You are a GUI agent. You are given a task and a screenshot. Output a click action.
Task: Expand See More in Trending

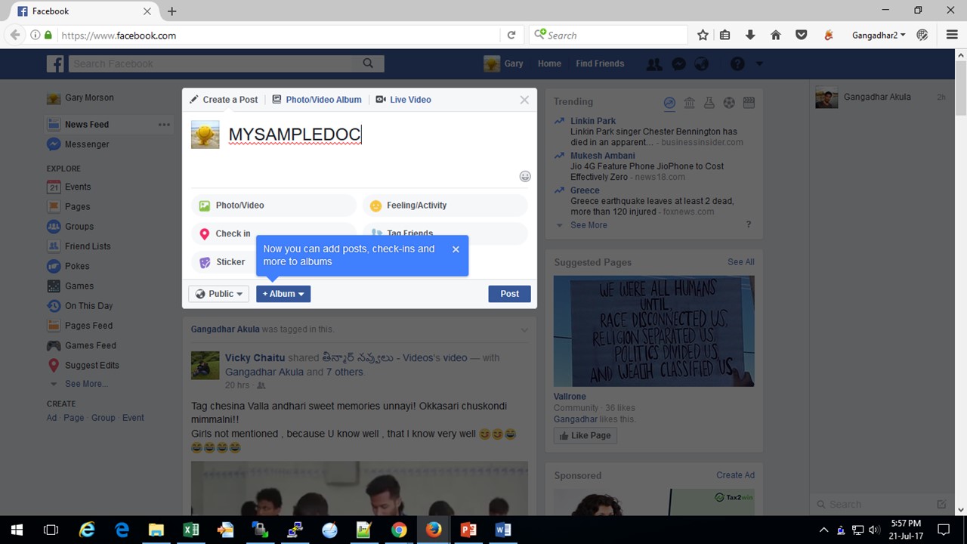point(588,225)
